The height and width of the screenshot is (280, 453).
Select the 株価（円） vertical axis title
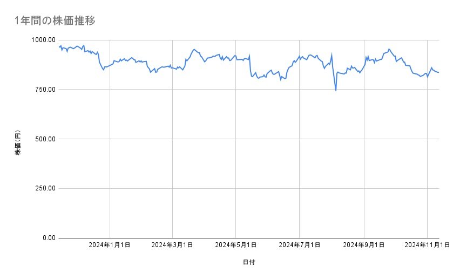pos(18,144)
